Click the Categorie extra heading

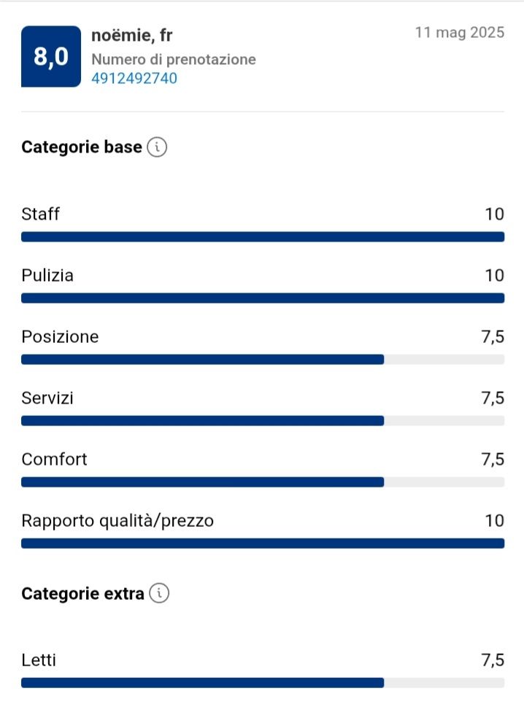tap(82, 593)
